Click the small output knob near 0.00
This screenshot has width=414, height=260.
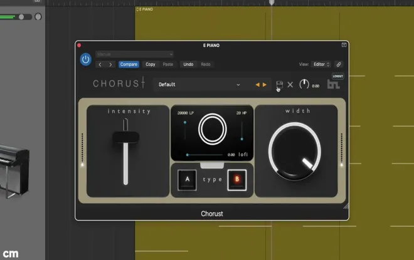pyautogui.click(x=304, y=85)
